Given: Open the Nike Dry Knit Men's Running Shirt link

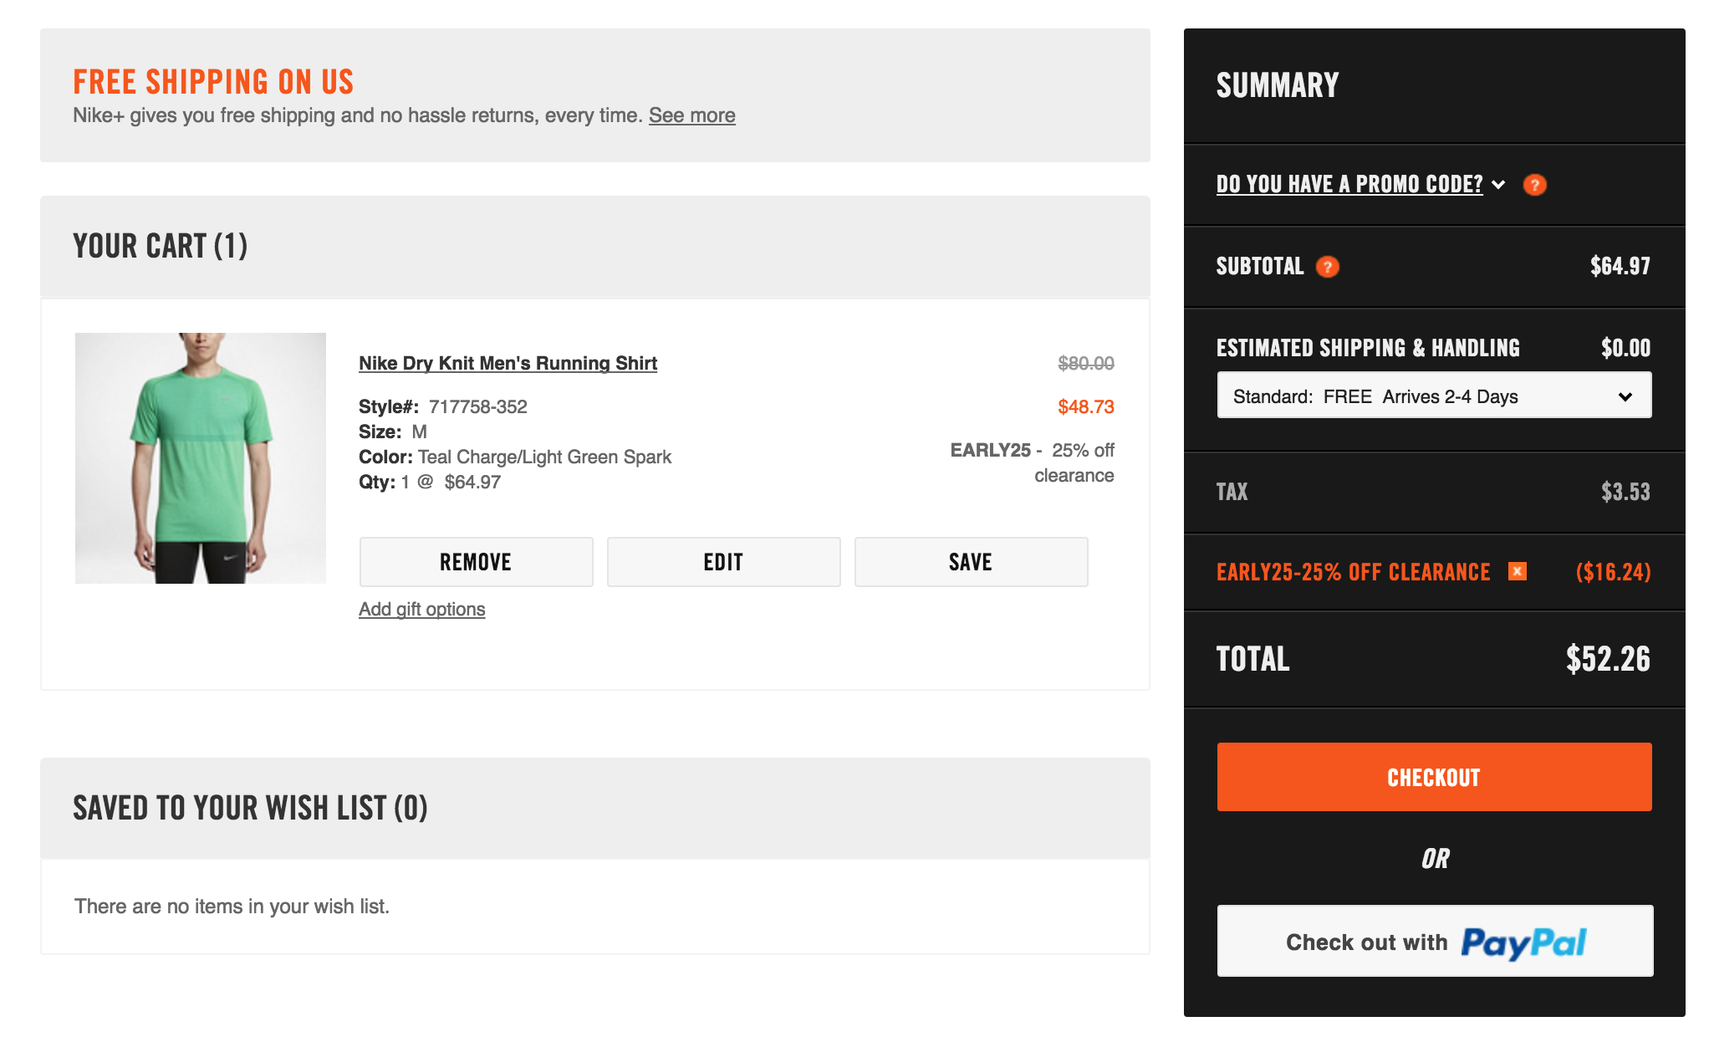Looking at the screenshot, I should tap(508, 363).
